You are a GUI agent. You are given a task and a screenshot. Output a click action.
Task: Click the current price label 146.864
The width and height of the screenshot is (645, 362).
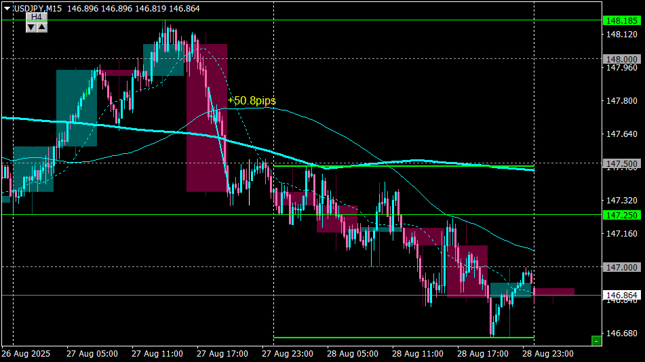click(621, 296)
